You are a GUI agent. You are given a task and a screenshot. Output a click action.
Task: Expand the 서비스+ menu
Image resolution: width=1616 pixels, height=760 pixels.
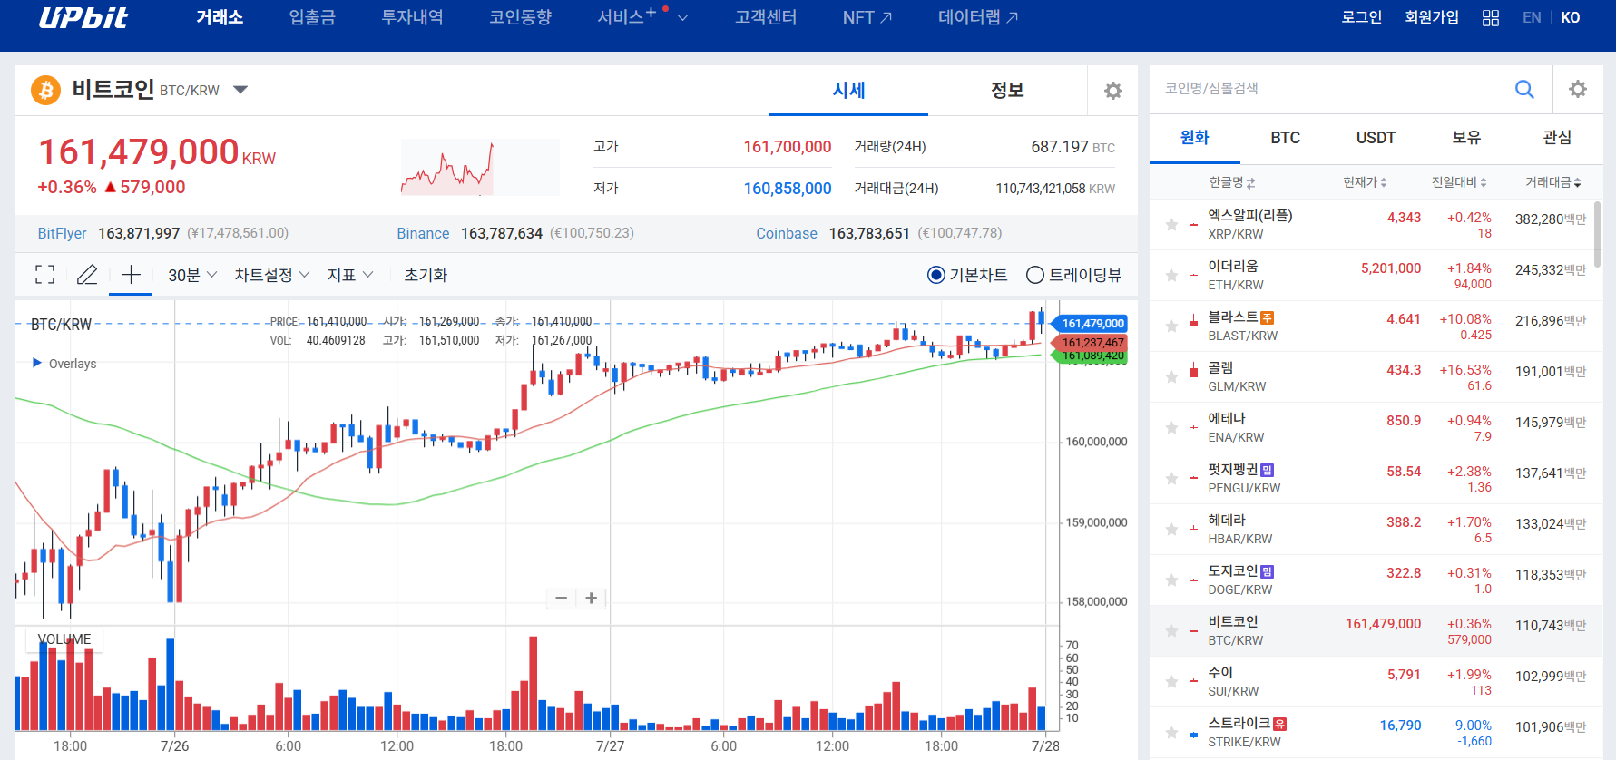642,17
